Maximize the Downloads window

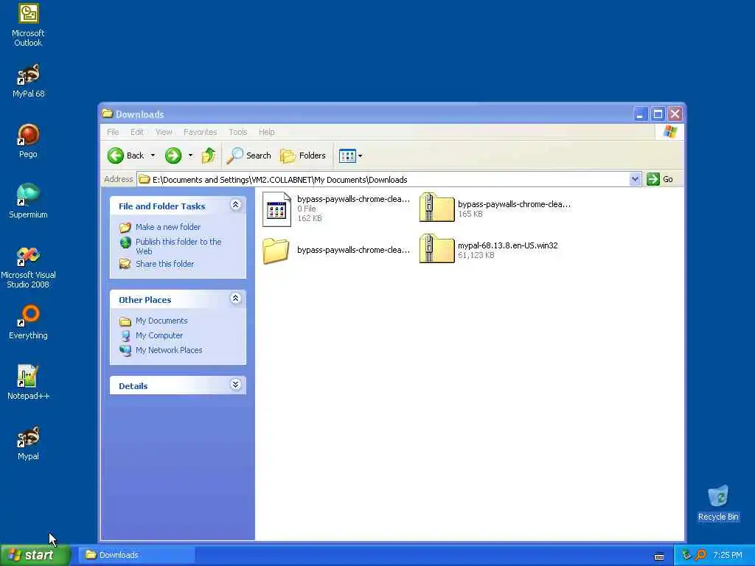pos(658,114)
